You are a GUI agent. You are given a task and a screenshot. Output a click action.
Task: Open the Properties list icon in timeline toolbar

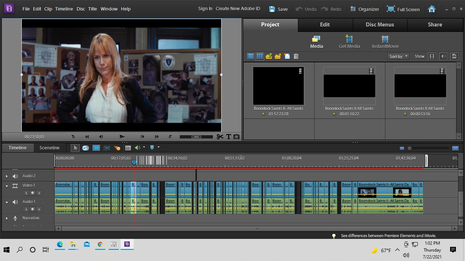click(128, 148)
